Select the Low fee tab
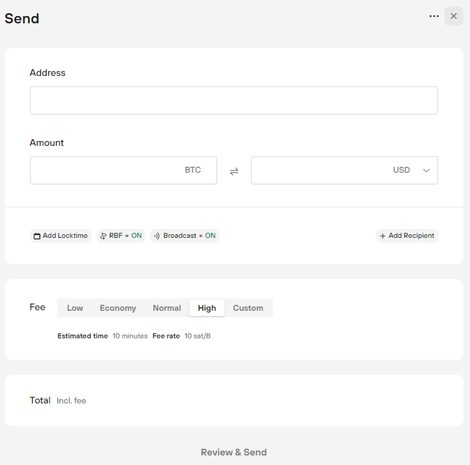Screen dimensions: 470x465 75,308
